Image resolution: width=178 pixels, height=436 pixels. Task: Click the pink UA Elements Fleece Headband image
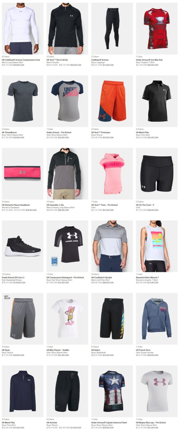pos(23,173)
